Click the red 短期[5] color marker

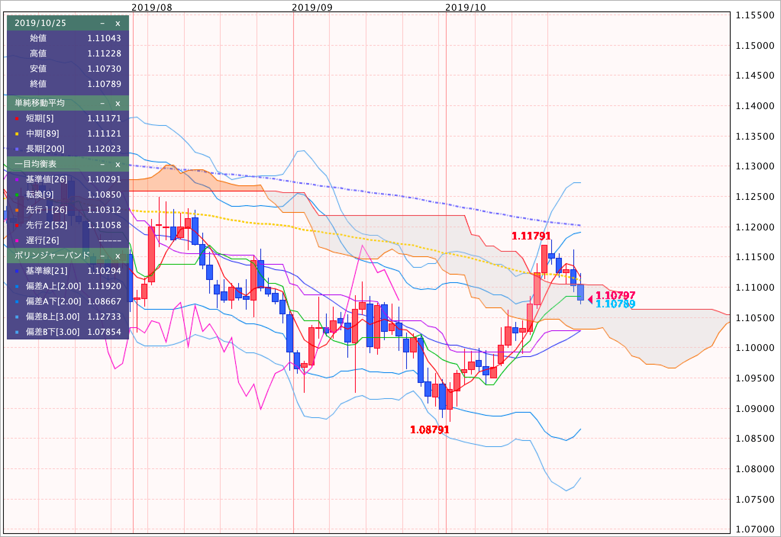pyautogui.click(x=17, y=119)
